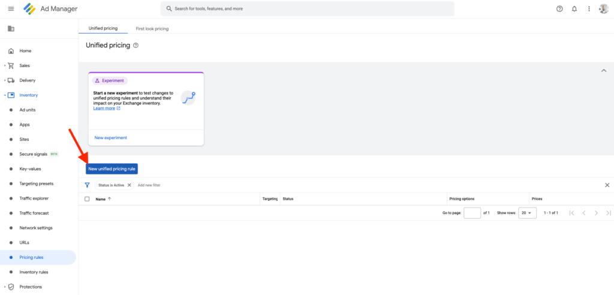Click New unified pricing rule button
Screen dimensions: 614x295
coord(112,169)
